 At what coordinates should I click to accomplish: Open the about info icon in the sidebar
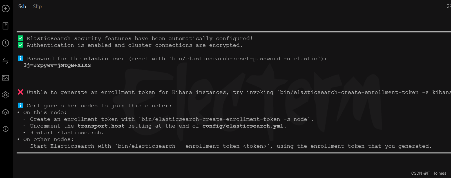tap(6, 129)
